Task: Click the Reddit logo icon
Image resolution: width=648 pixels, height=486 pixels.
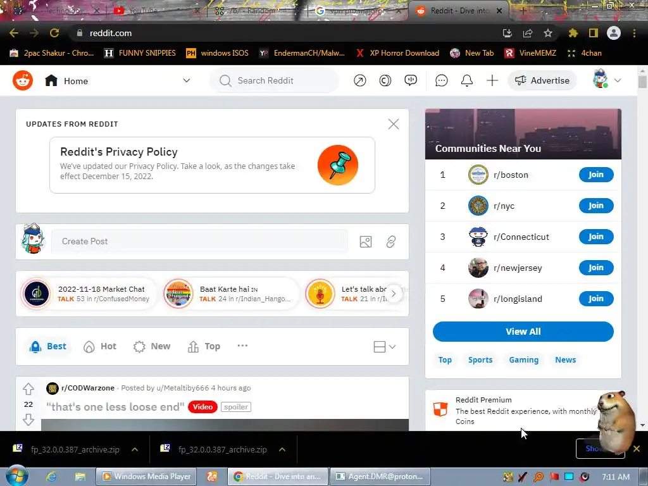Action: pos(23,80)
